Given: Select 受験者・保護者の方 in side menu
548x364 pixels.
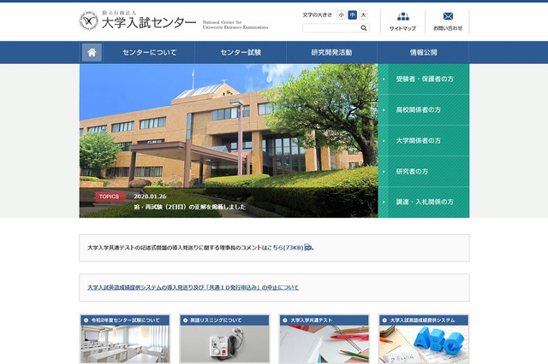Looking at the screenshot, I should (x=424, y=79).
